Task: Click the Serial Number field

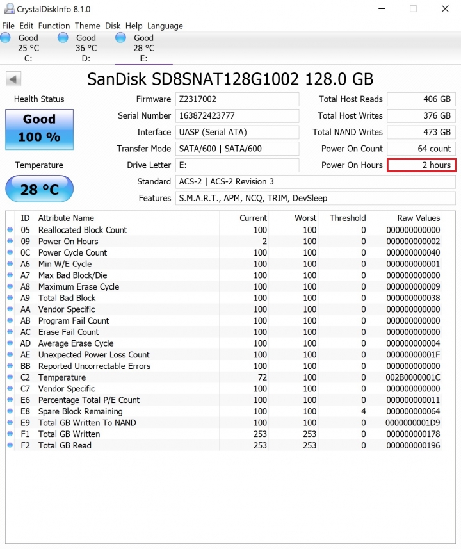Action: coord(237,115)
